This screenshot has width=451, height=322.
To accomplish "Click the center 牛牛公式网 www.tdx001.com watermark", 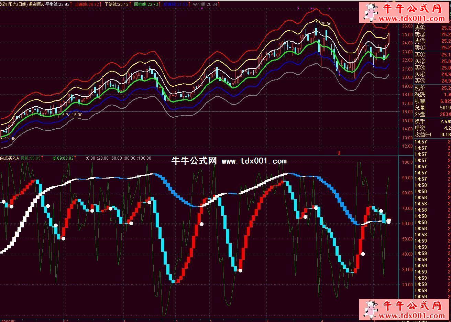I will [229, 161].
